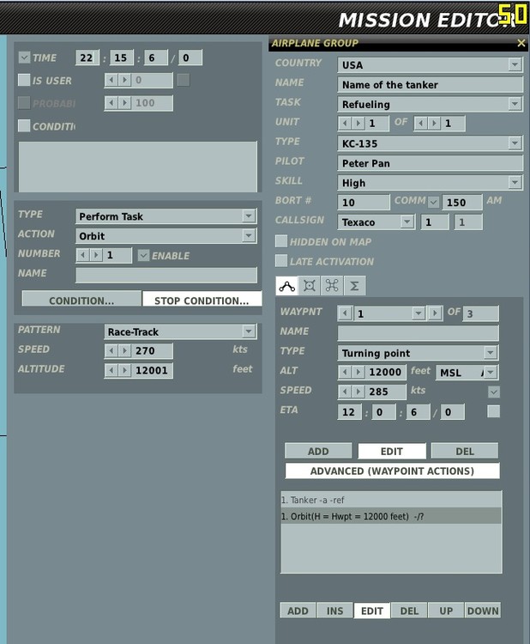The image size is (530, 644).
Task: Increase the OF unit count arrow
Action: 434,123
